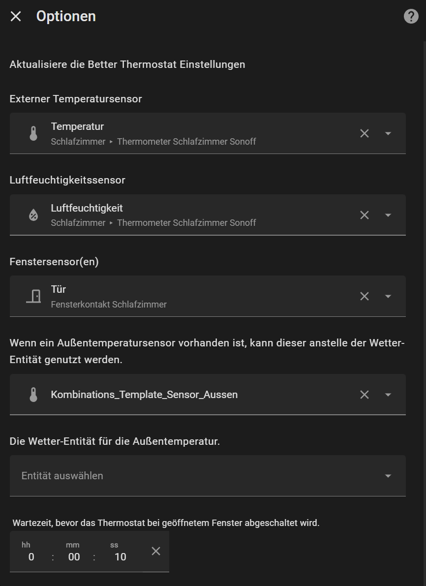Expand the Fenstersensor Tür dropdown
Screen dimensions: 426x586
388,296
